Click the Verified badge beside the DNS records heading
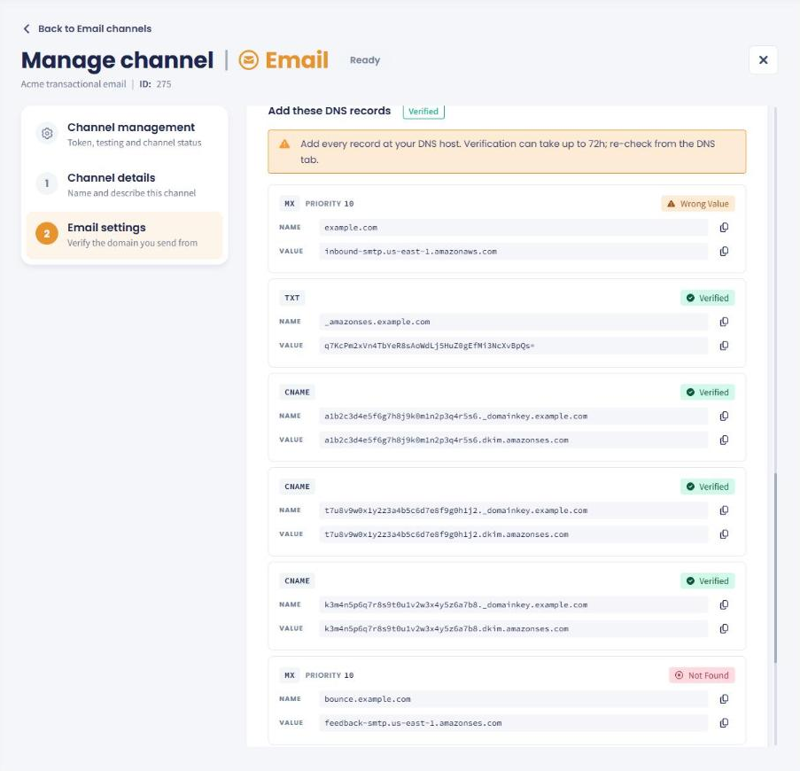This screenshot has height=771, width=800. (423, 112)
